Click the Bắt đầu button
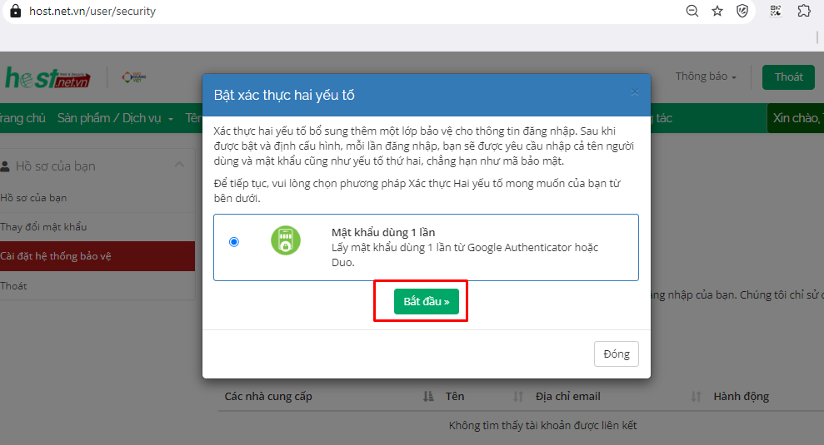824x445 pixels. 426,301
